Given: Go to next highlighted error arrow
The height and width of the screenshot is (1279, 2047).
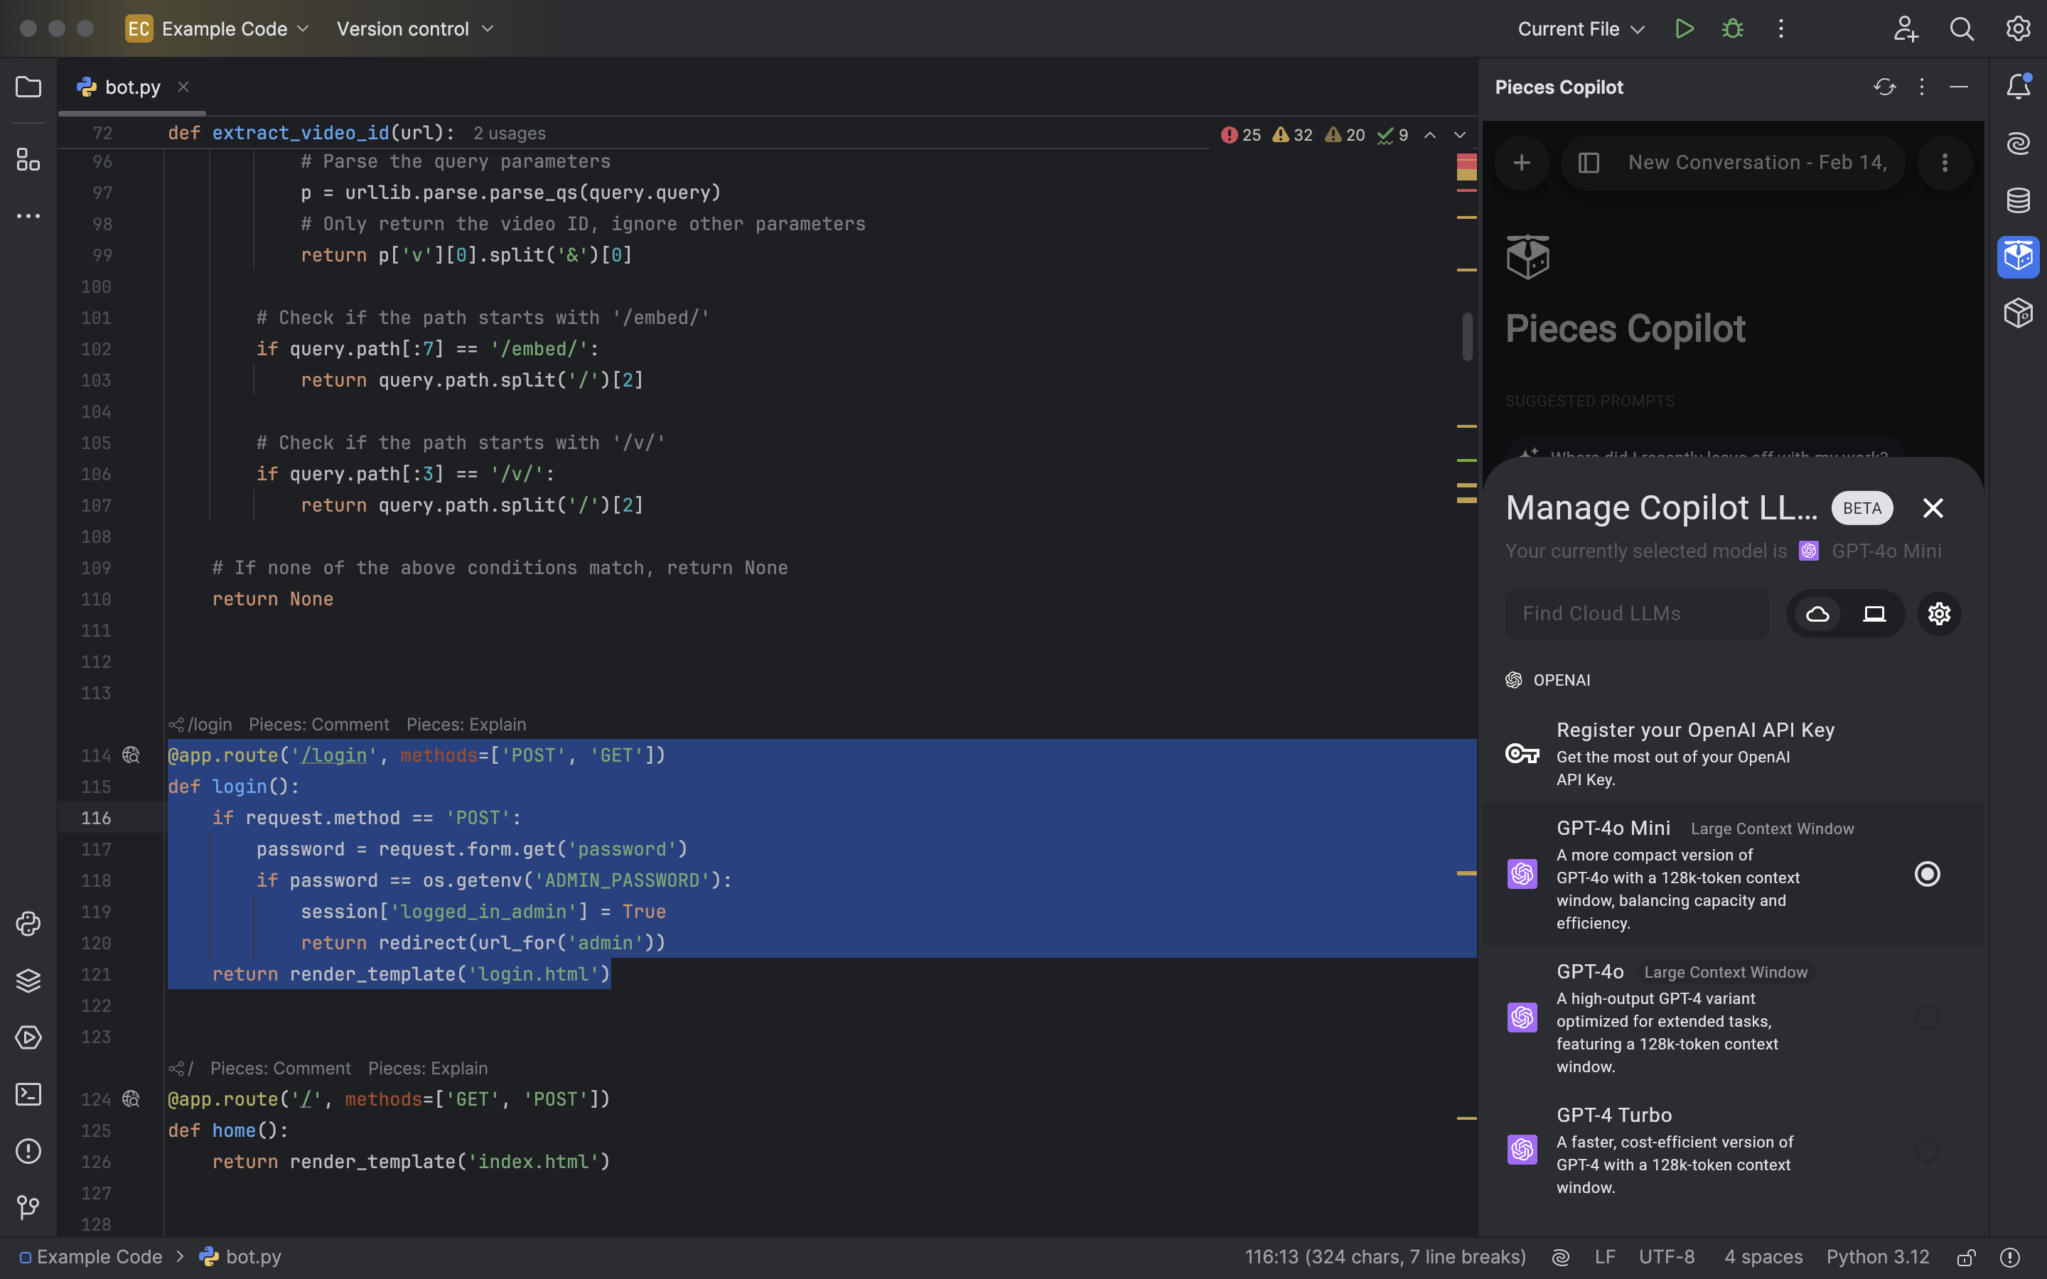Looking at the screenshot, I should coord(1459,134).
